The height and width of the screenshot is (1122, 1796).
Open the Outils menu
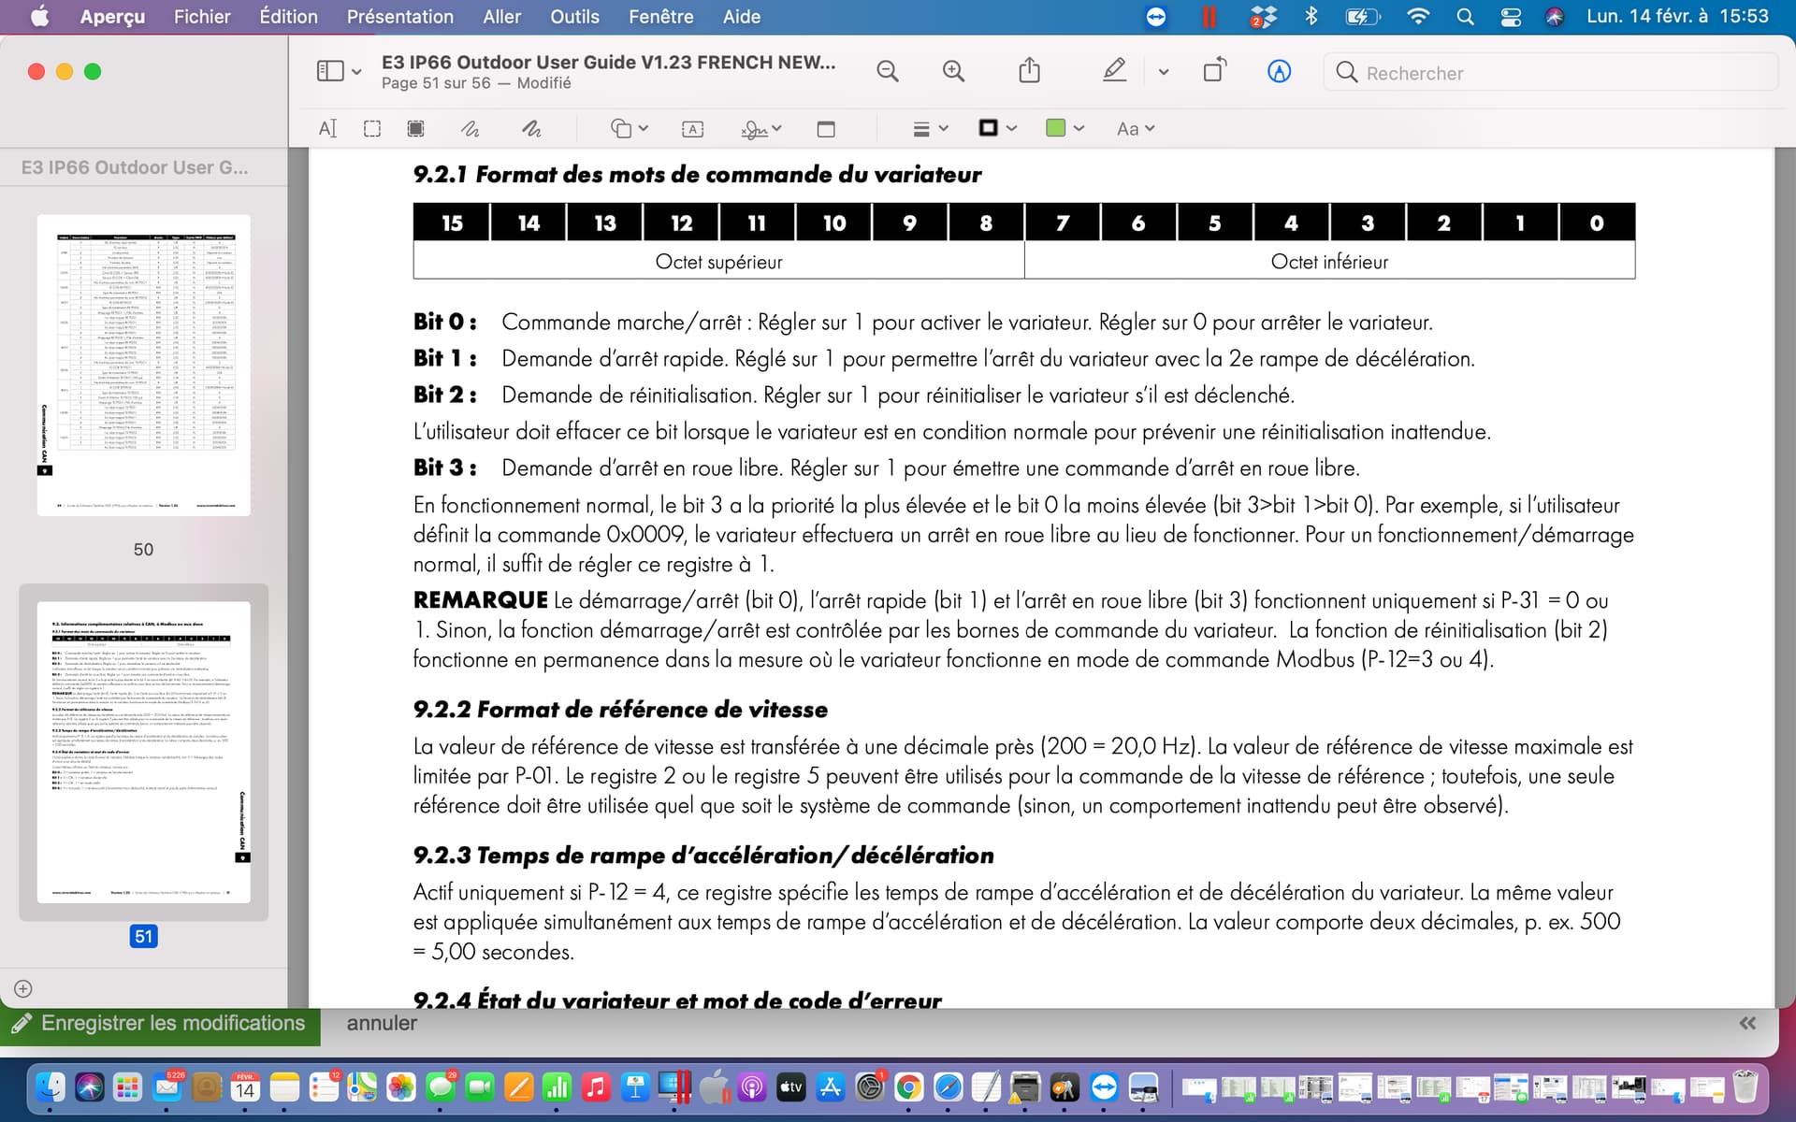coord(574,17)
